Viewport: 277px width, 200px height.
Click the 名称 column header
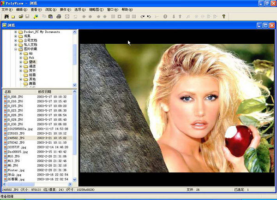coord(8,92)
